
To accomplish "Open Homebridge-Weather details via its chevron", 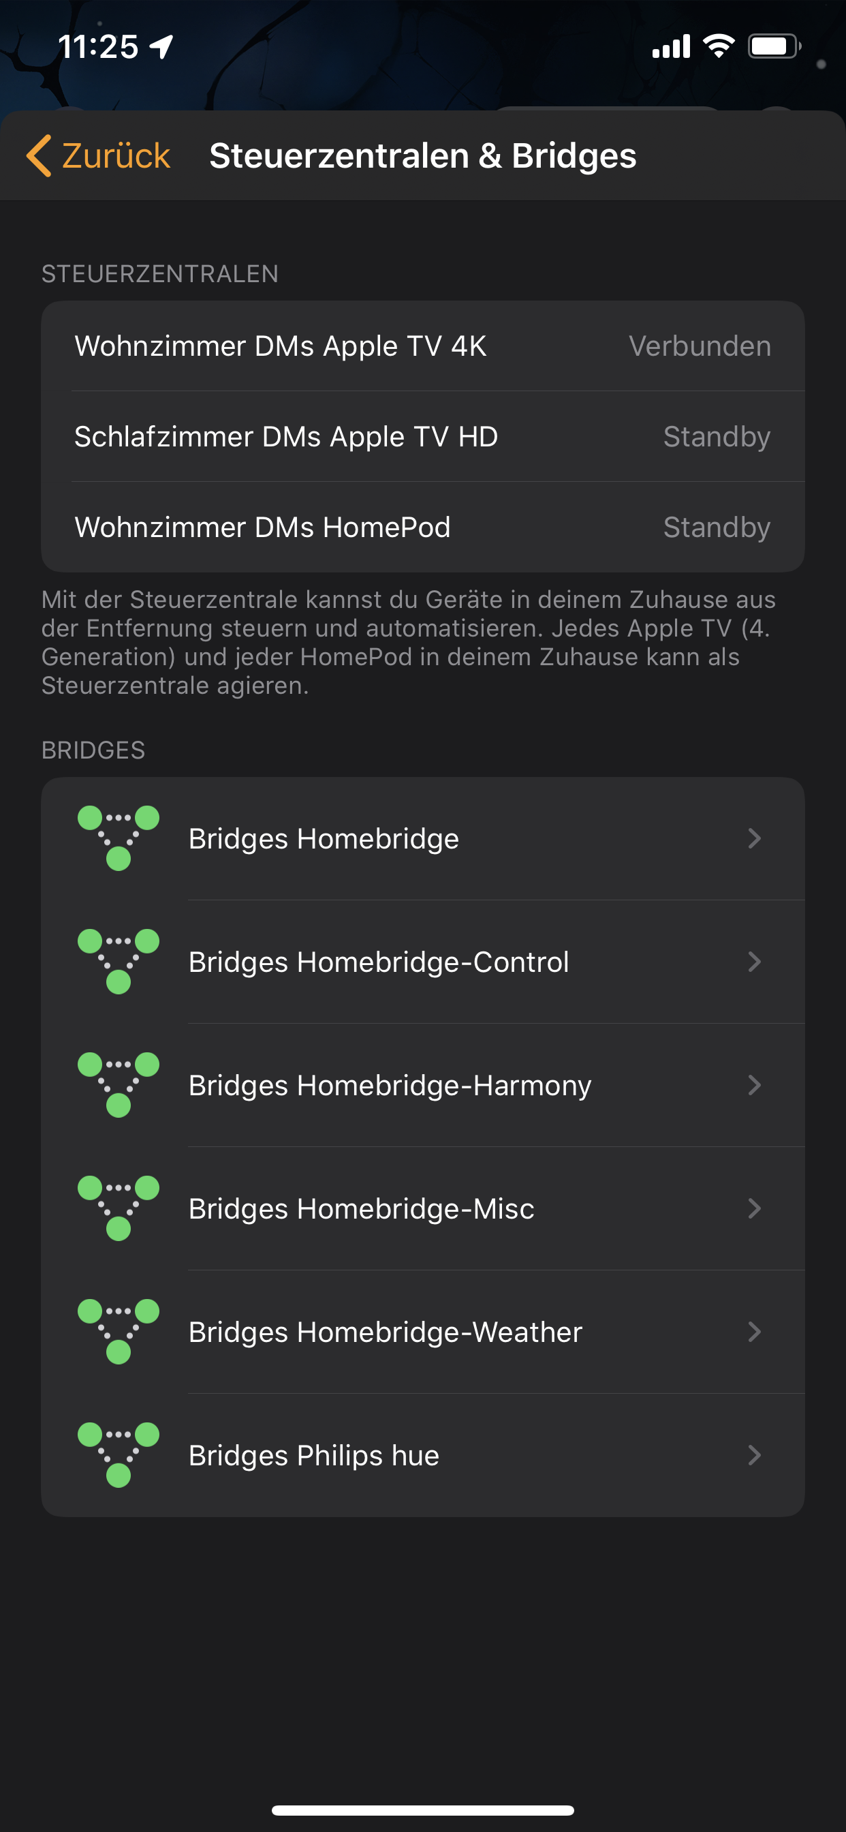I will point(754,1332).
